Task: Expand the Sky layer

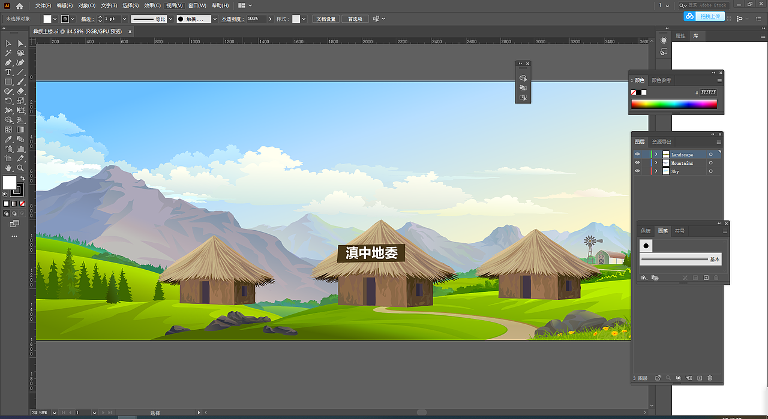Action: pyautogui.click(x=656, y=171)
